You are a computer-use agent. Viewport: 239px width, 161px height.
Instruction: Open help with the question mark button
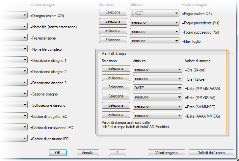point(117,153)
